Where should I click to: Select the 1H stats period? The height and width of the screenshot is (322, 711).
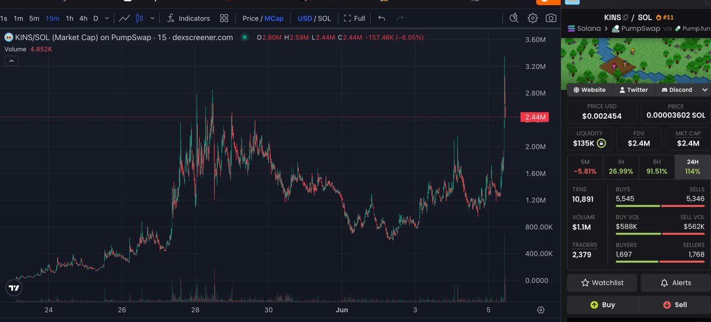point(620,167)
